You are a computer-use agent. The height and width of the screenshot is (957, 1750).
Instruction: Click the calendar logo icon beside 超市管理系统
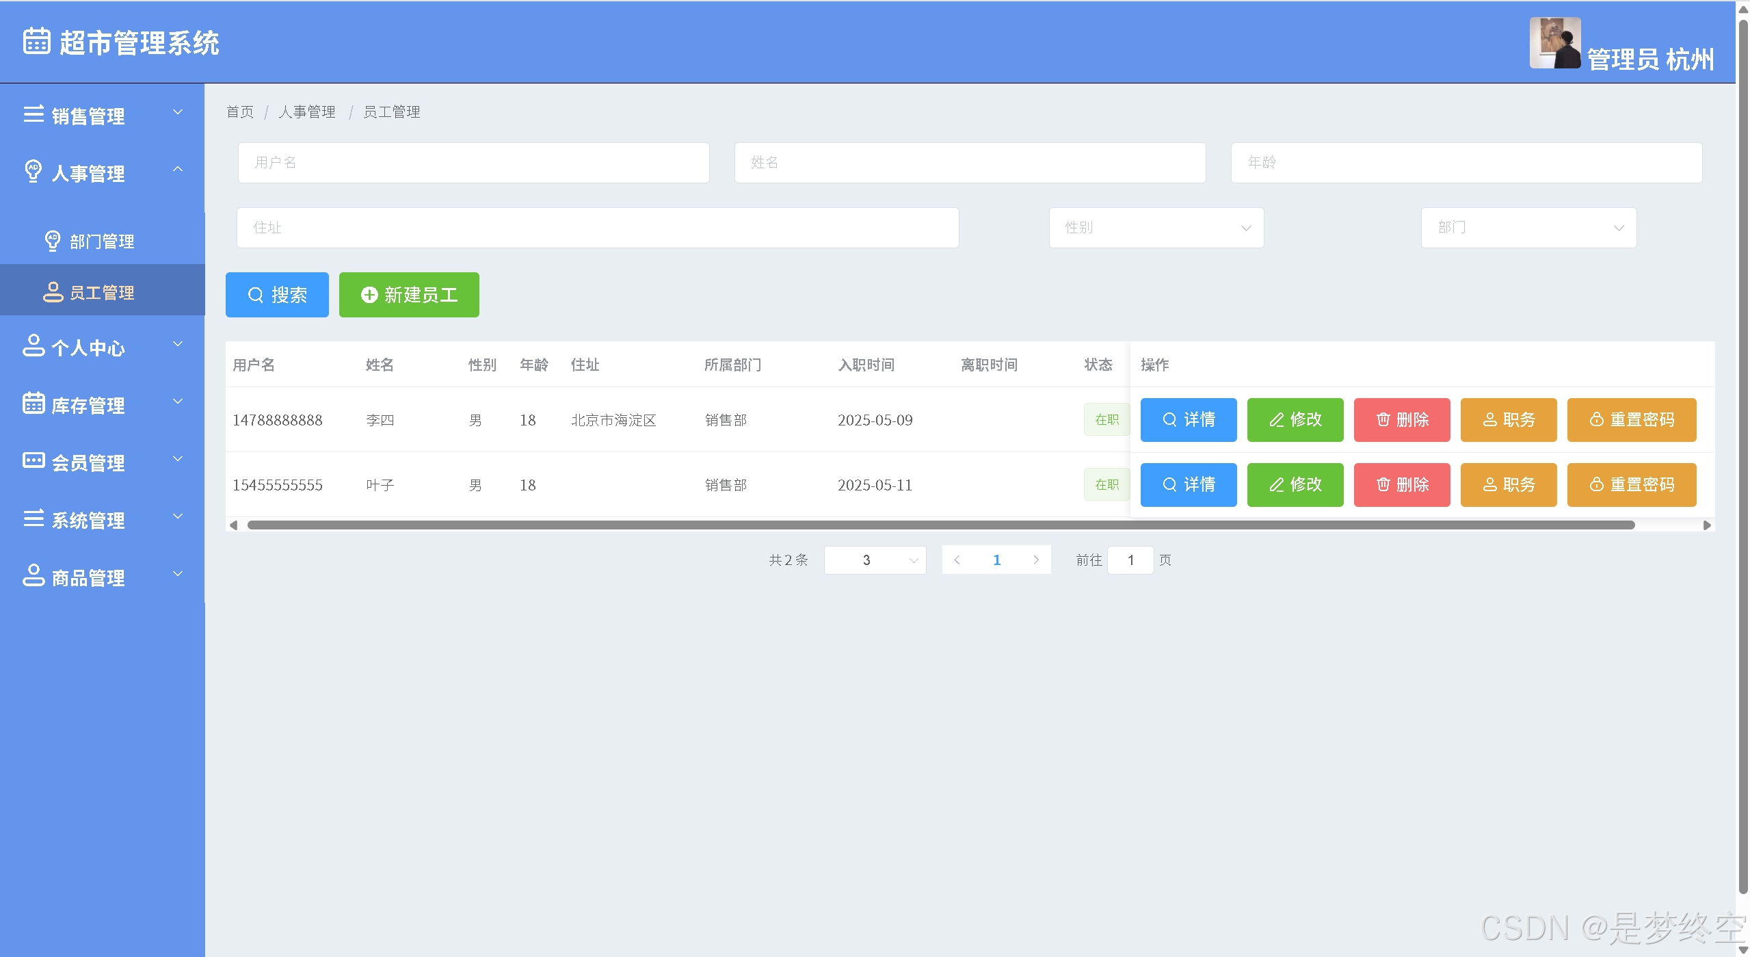(36, 41)
